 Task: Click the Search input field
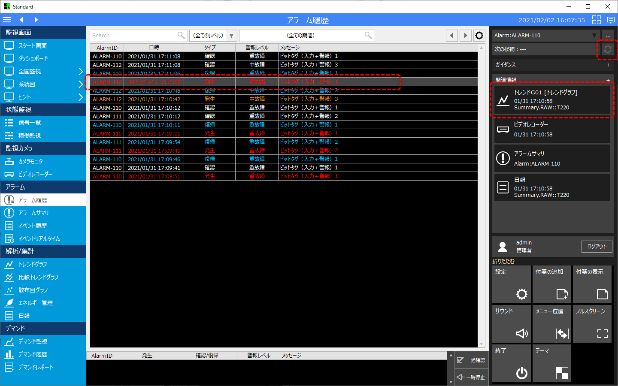pyautogui.click(x=134, y=36)
